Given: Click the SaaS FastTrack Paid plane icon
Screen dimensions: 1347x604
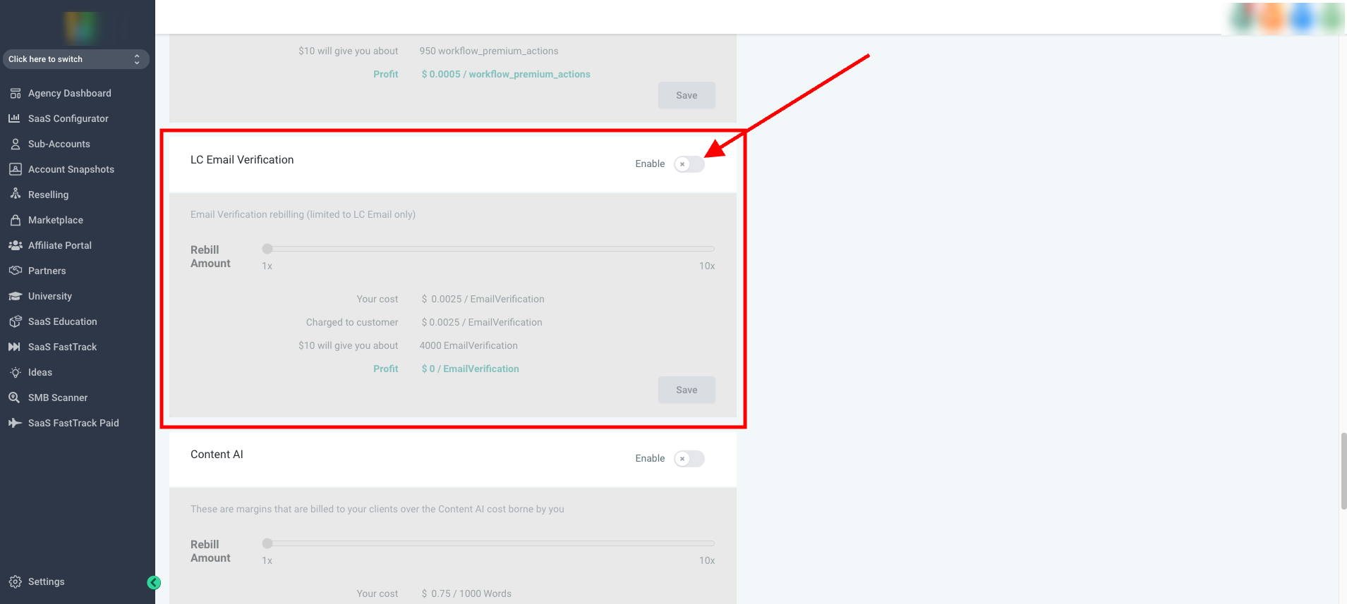Looking at the screenshot, I should [x=15, y=423].
